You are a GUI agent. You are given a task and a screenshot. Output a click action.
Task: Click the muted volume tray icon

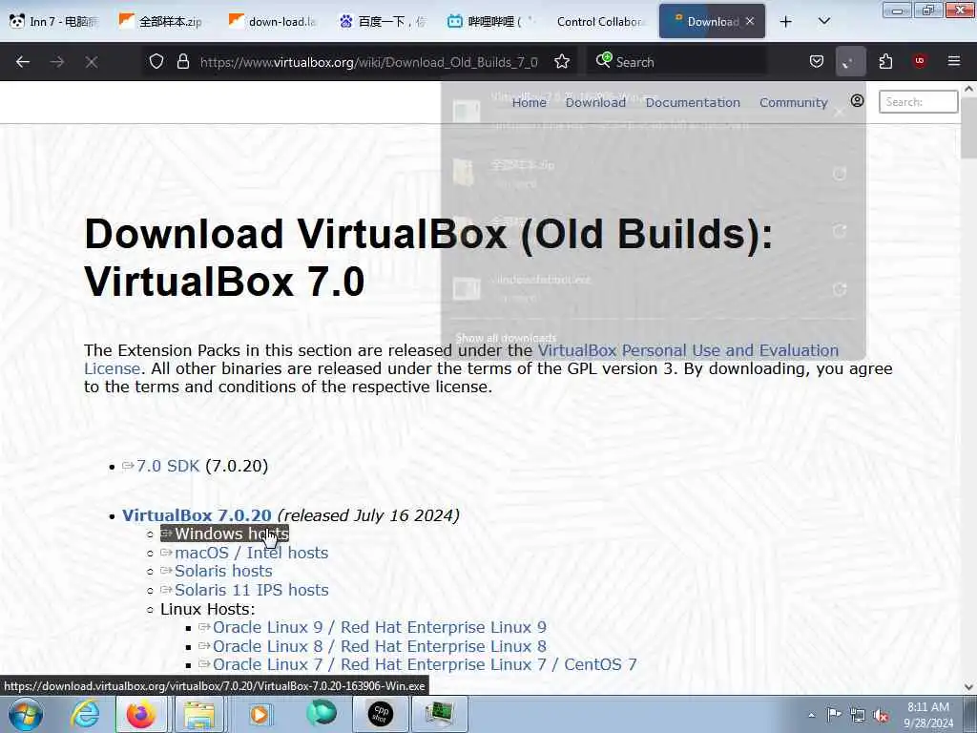881,715
